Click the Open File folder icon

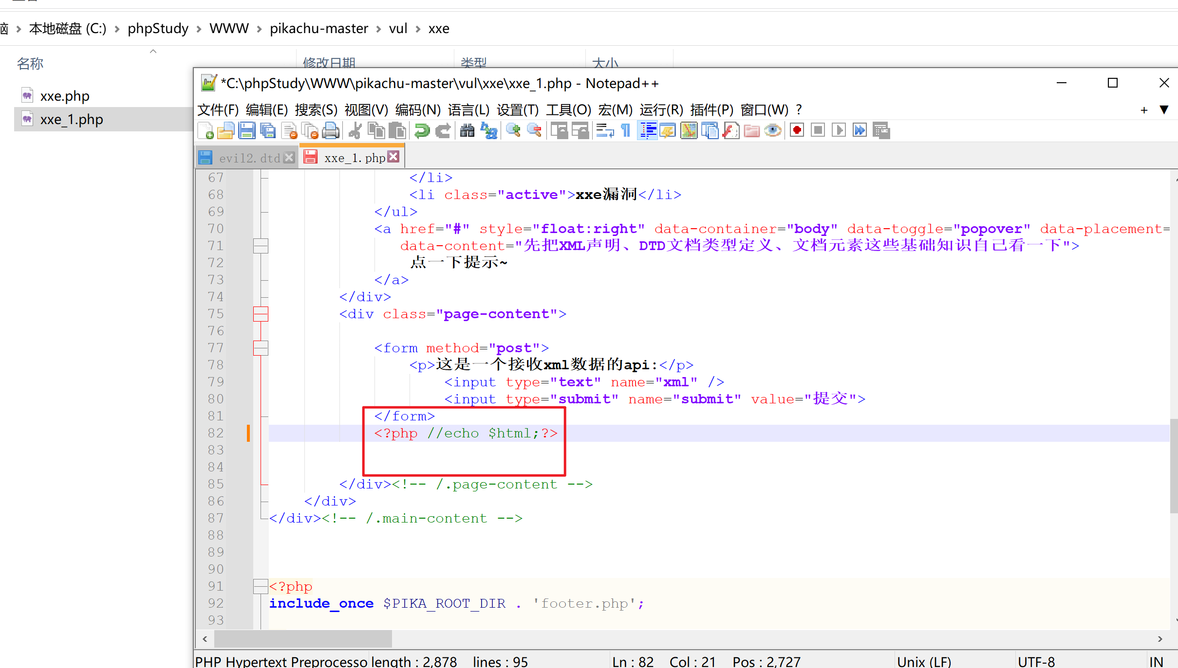(226, 130)
